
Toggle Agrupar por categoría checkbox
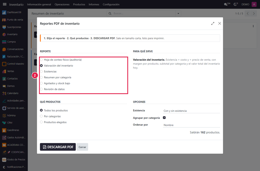(164, 118)
